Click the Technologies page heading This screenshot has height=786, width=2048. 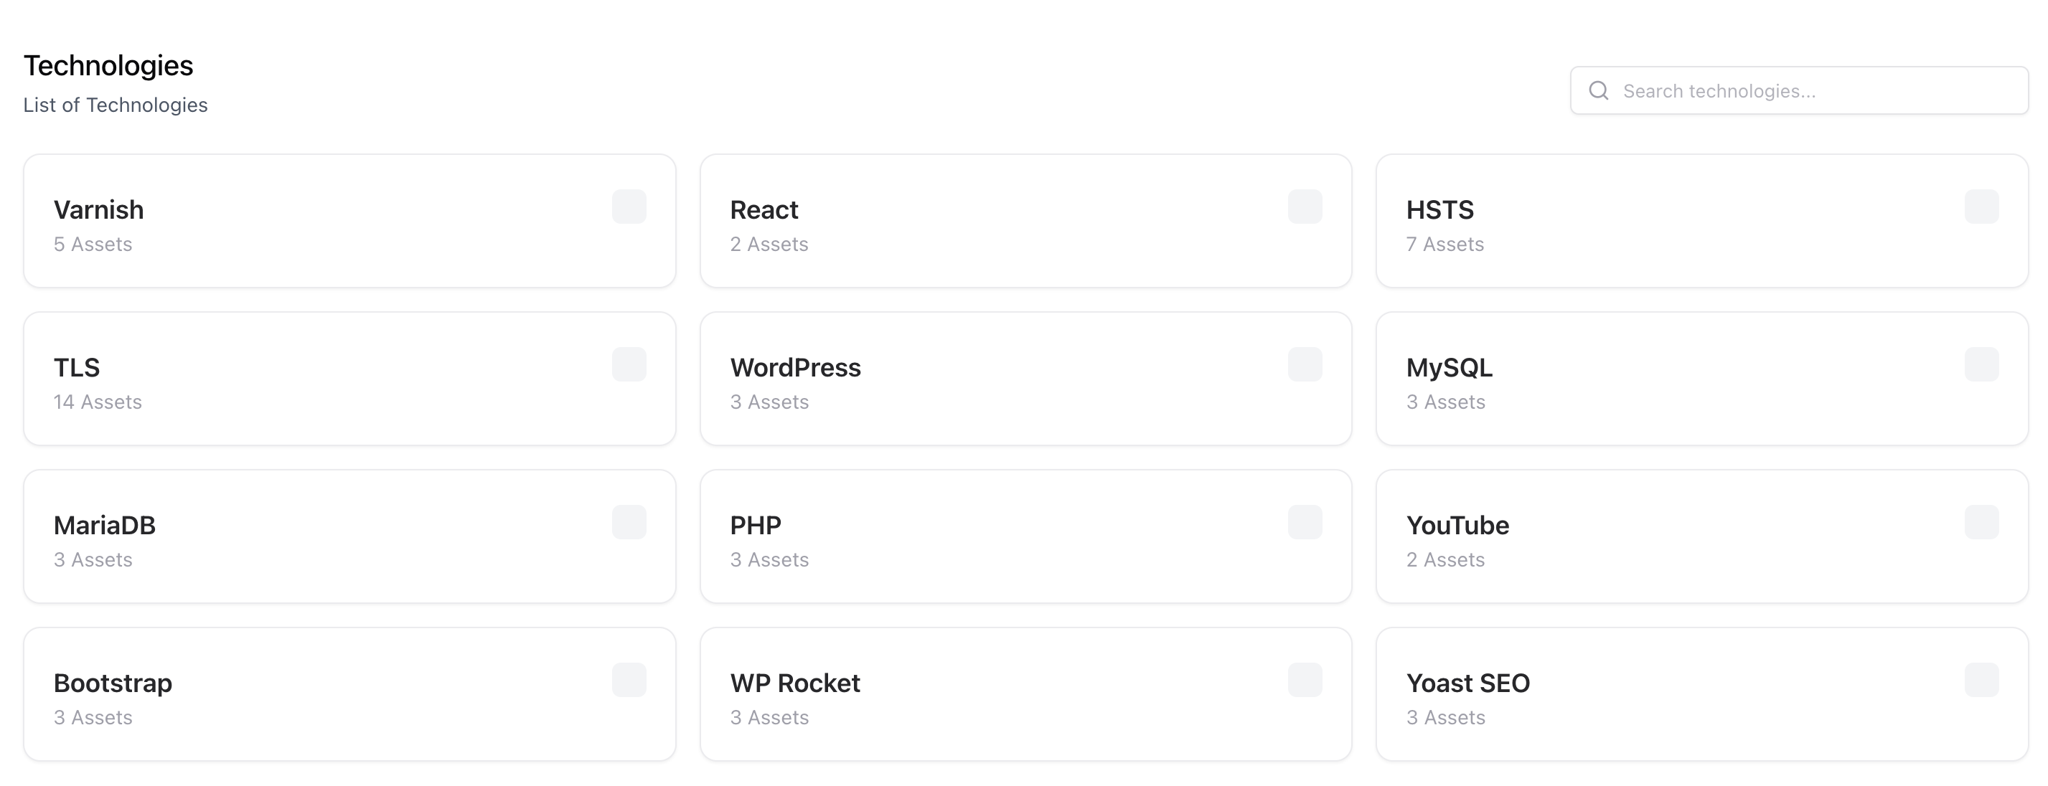pyautogui.click(x=108, y=65)
